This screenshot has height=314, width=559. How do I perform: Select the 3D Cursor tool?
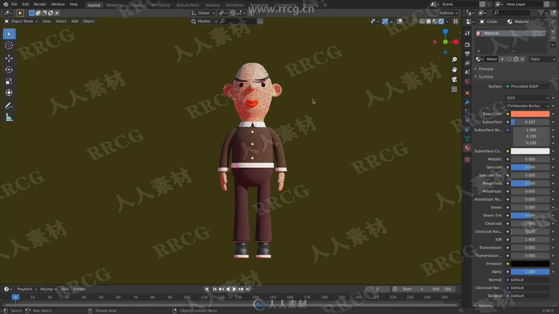pos(9,45)
